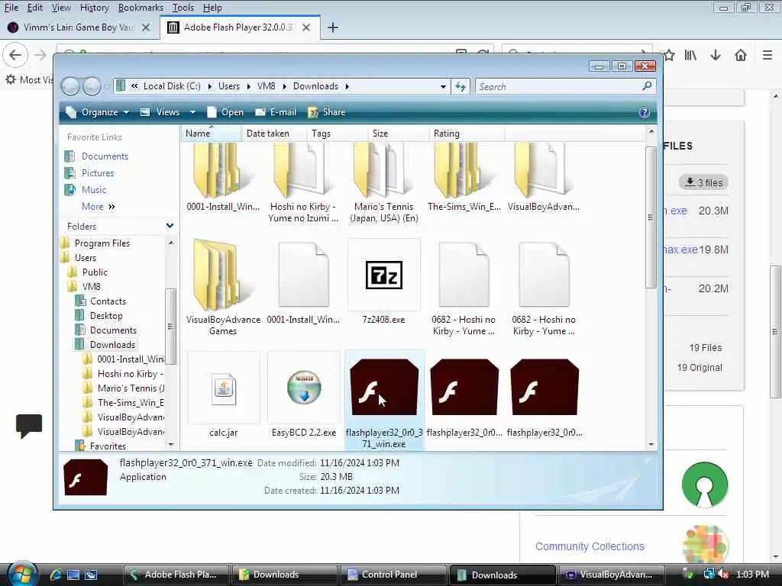Sort by the Size column header
This screenshot has height=586, width=782.
[397, 134]
